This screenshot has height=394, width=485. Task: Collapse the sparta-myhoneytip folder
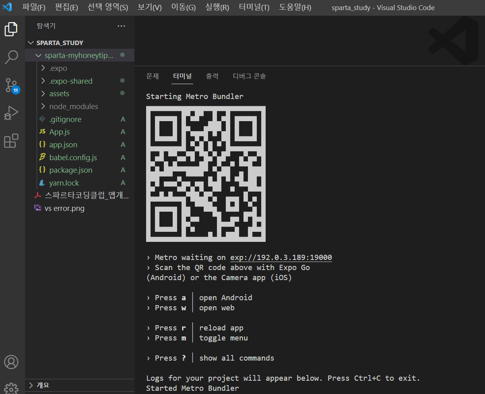coord(39,56)
